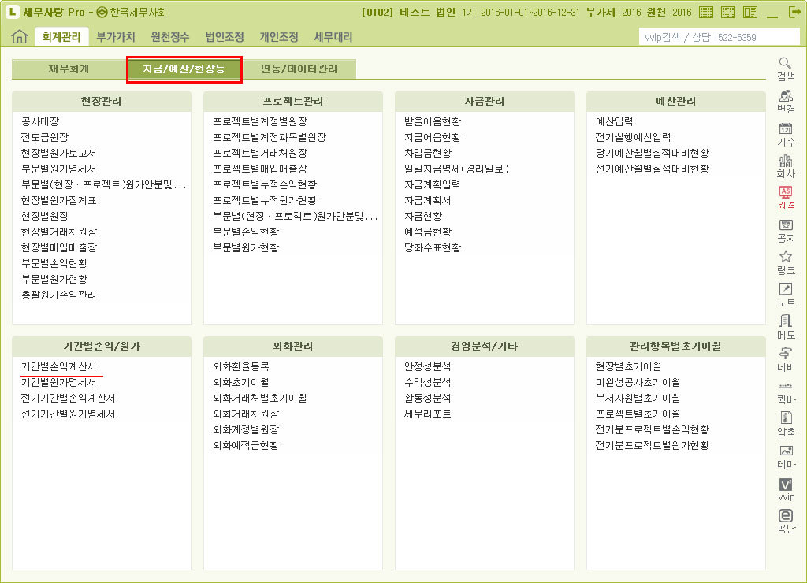Image resolution: width=807 pixels, height=583 pixels.
Task: Open the vvip sidebar icon
Action: click(786, 489)
